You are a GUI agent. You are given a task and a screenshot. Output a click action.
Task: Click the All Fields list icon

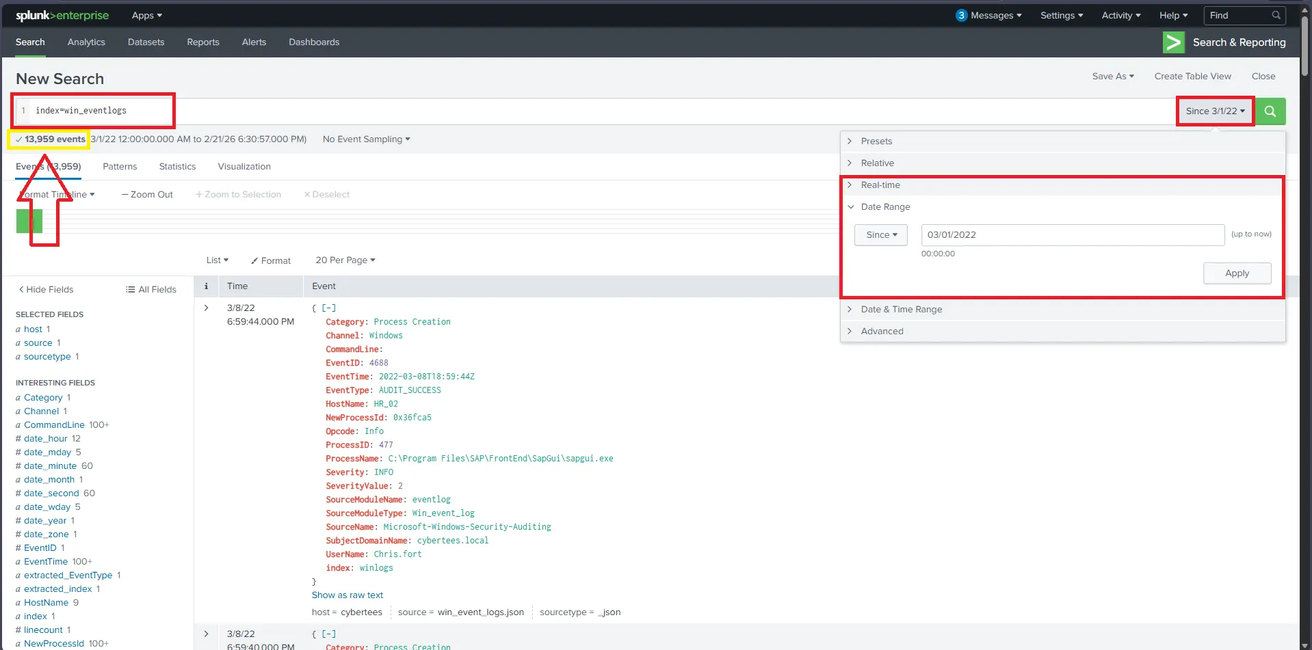click(x=129, y=289)
